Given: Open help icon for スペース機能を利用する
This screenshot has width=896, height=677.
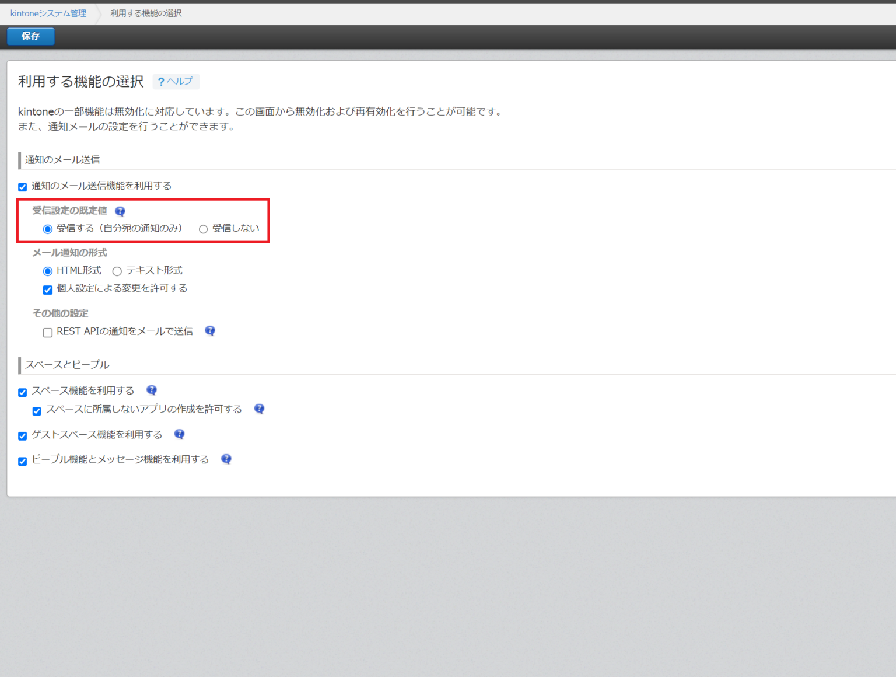Looking at the screenshot, I should [x=152, y=390].
